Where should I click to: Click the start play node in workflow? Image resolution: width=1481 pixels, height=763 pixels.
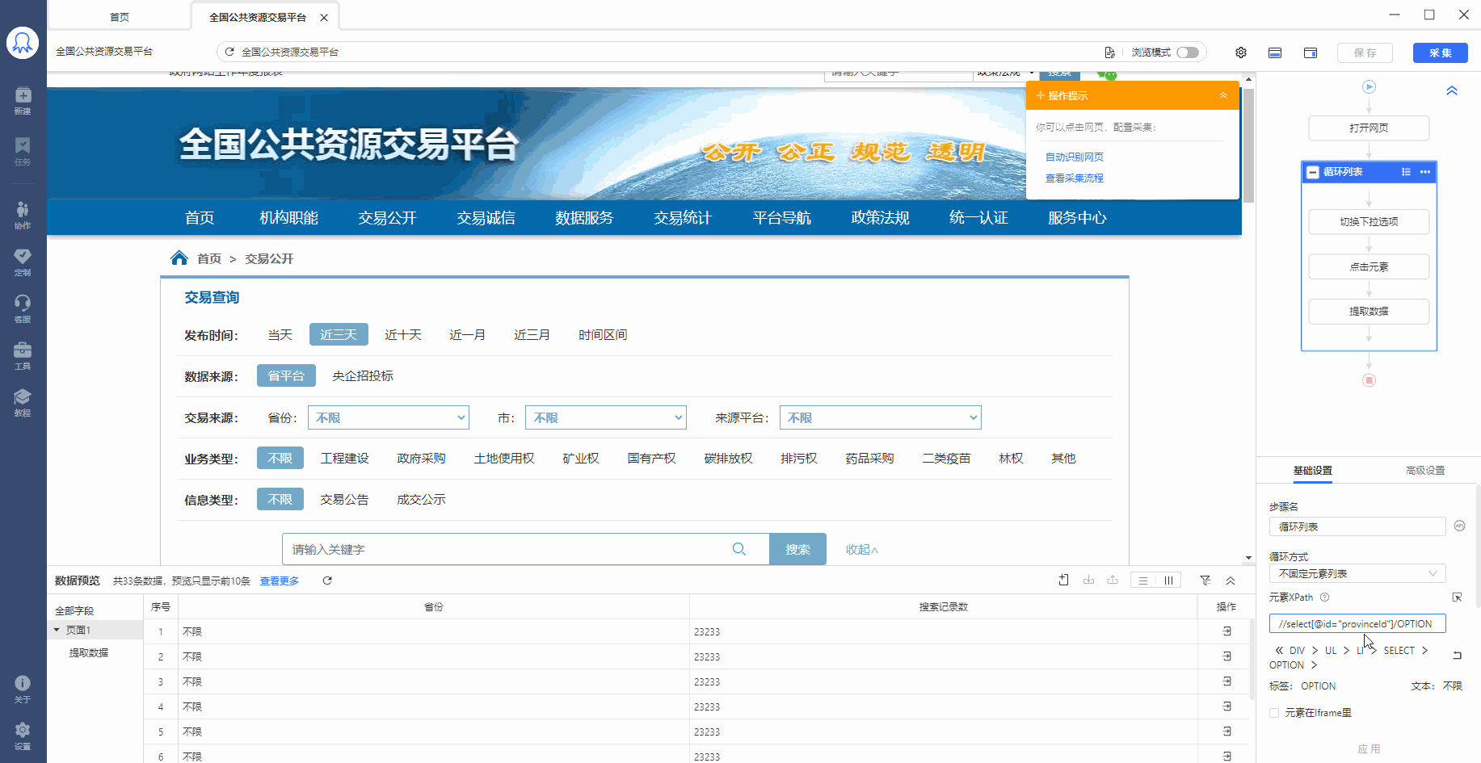[1369, 86]
